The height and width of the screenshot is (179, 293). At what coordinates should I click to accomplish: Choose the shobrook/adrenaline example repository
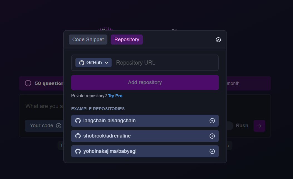pos(145,136)
